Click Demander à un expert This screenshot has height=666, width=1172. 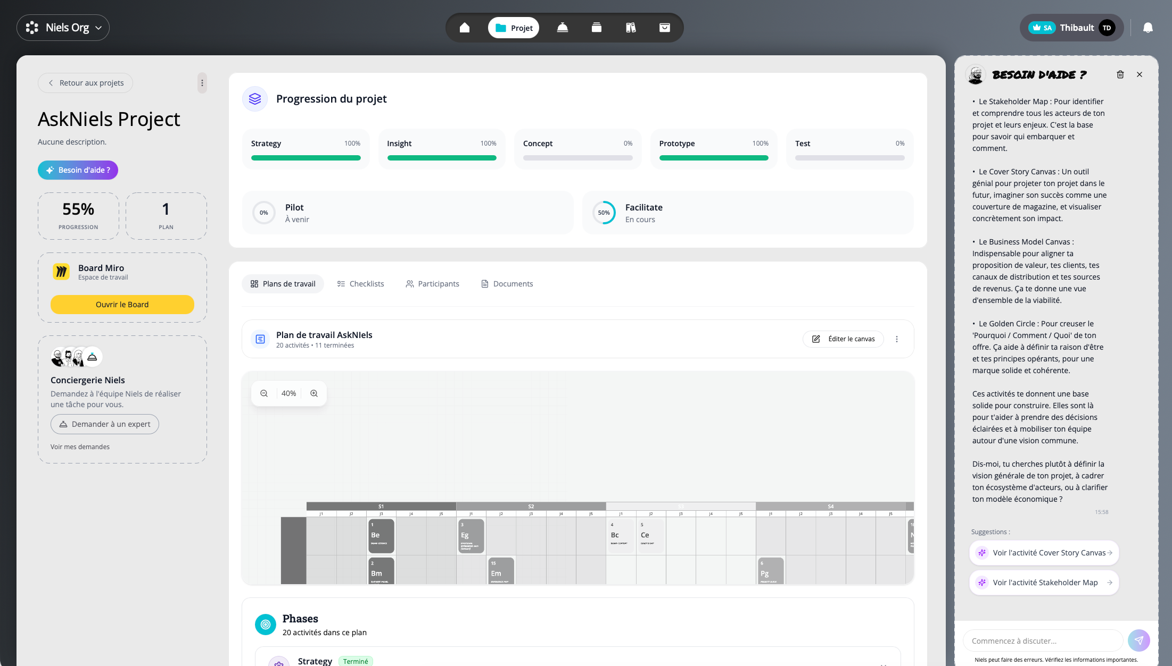click(x=104, y=424)
